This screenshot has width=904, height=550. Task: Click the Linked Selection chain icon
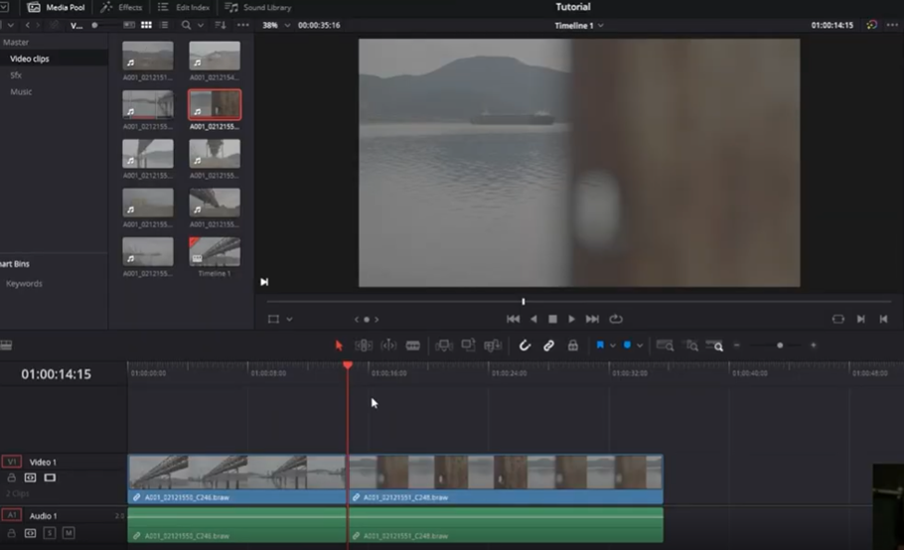point(548,345)
